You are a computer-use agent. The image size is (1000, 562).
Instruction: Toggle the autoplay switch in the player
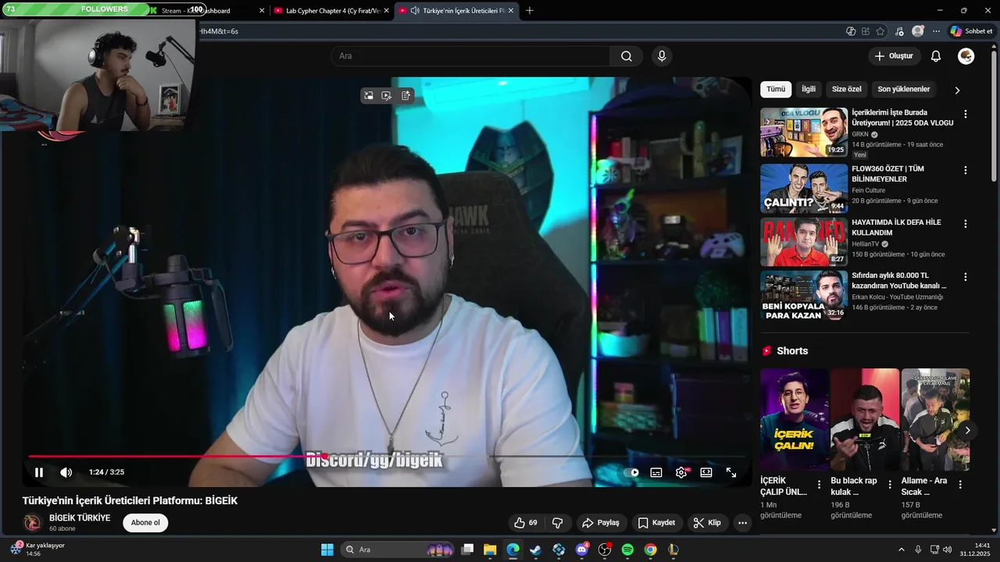(633, 472)
